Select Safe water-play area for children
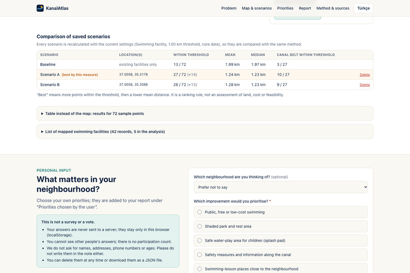The width and height of the screenshot is (410, 273). click(281, 240)
